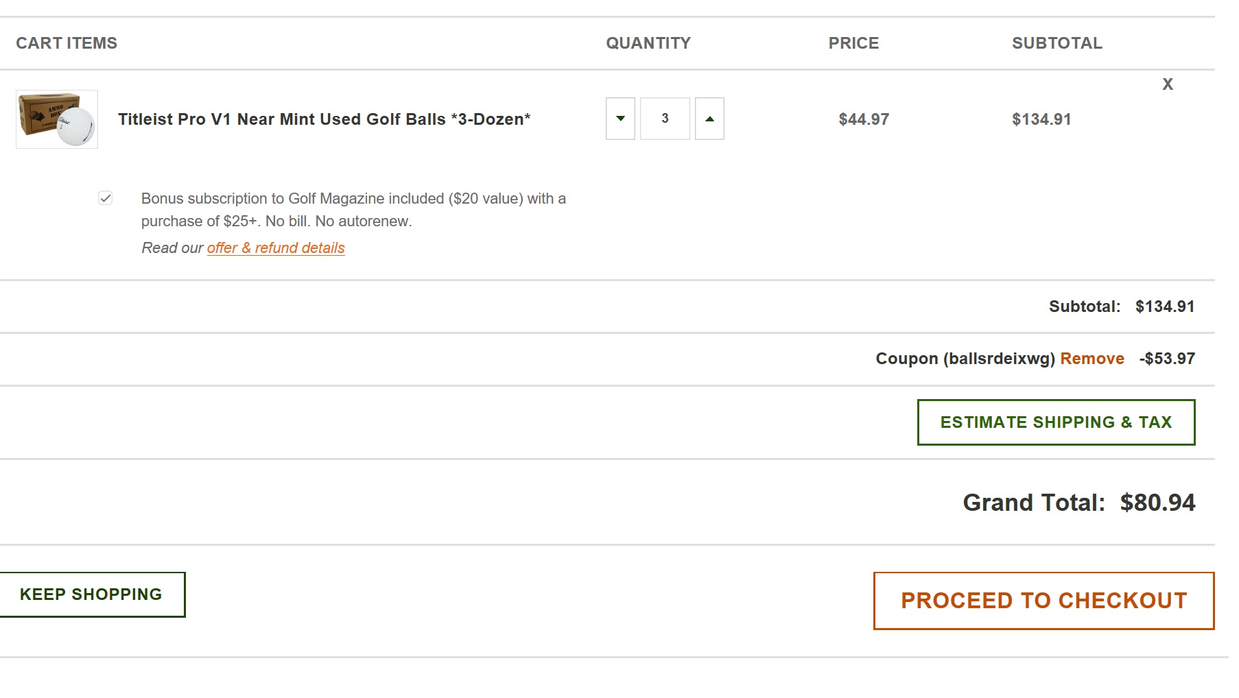Increase quantity with the up arrow
Image resolution: width=1239 pixels, height=698 pixels.
point(709,119)
